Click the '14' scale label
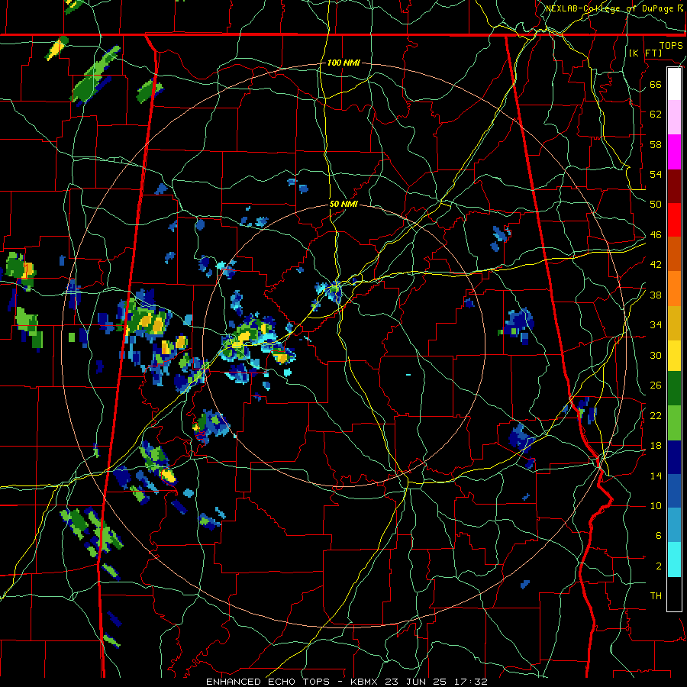Viewport: 687px width, 687px height. click(x=656, y=476)
